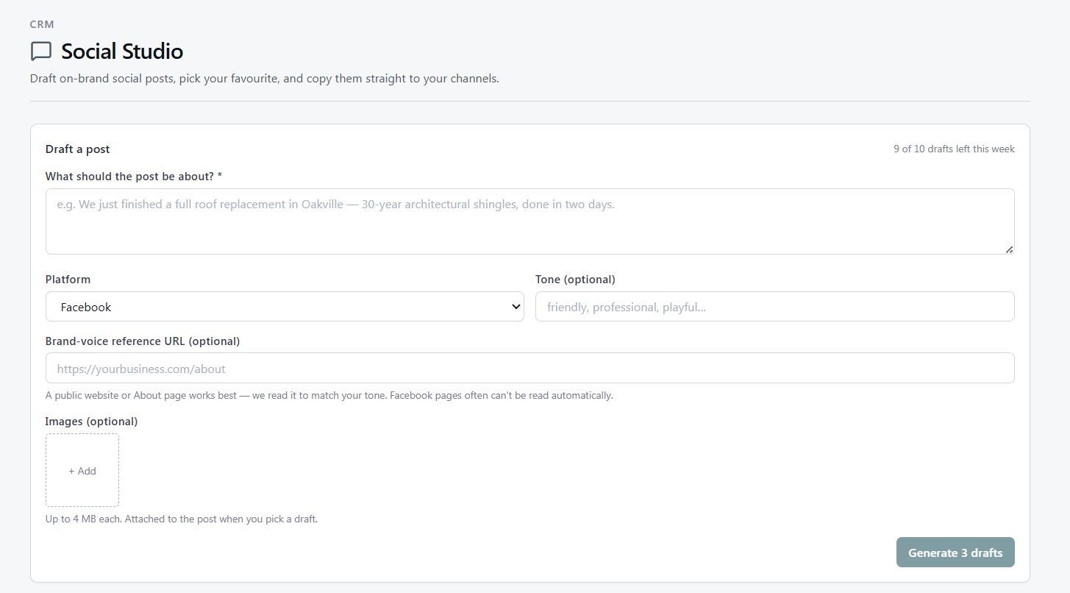
Task: Click the 'Draft on-brand social posts' subtitle
Action: [265, 78]
